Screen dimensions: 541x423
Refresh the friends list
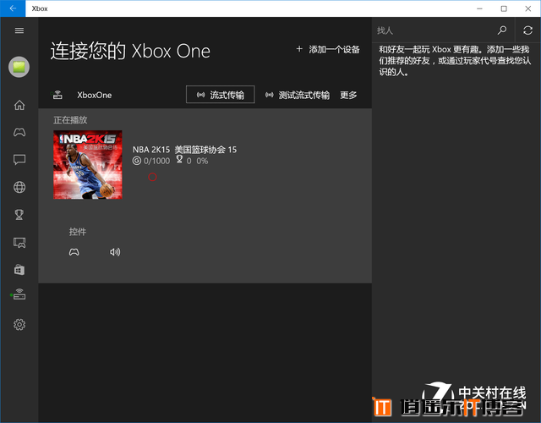[x=527, y=30]
